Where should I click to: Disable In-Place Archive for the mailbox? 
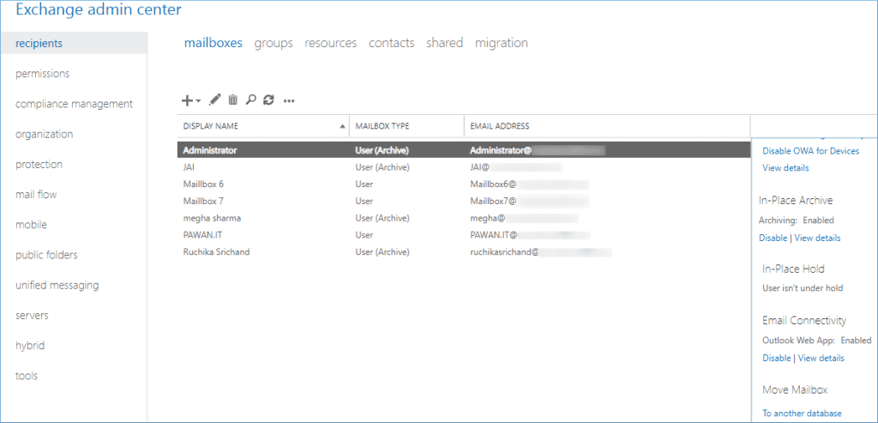coord(773,238)
